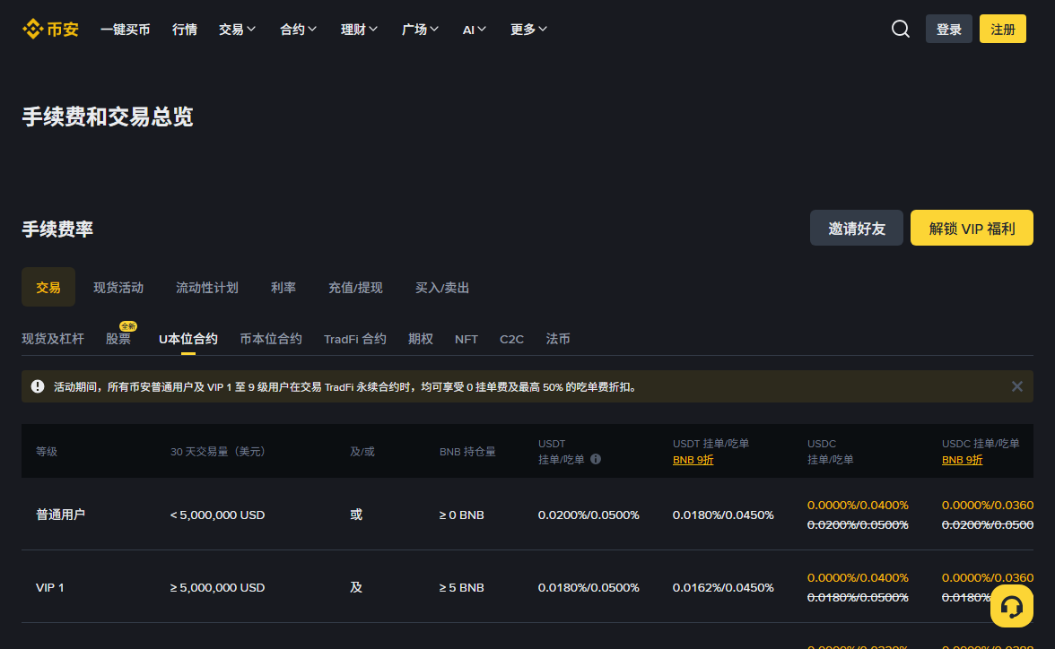This screenshot has width=1055, height=649.
Task: Click the 登录 button
Action: click(x=949, y=29)
